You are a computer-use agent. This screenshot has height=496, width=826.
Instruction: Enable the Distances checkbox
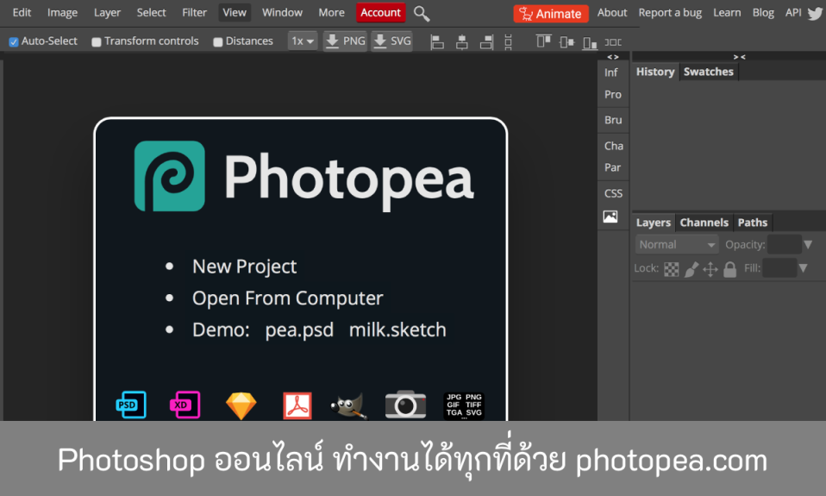217,41
